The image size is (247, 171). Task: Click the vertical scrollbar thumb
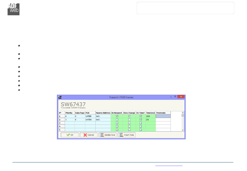[x=183, y=115]
